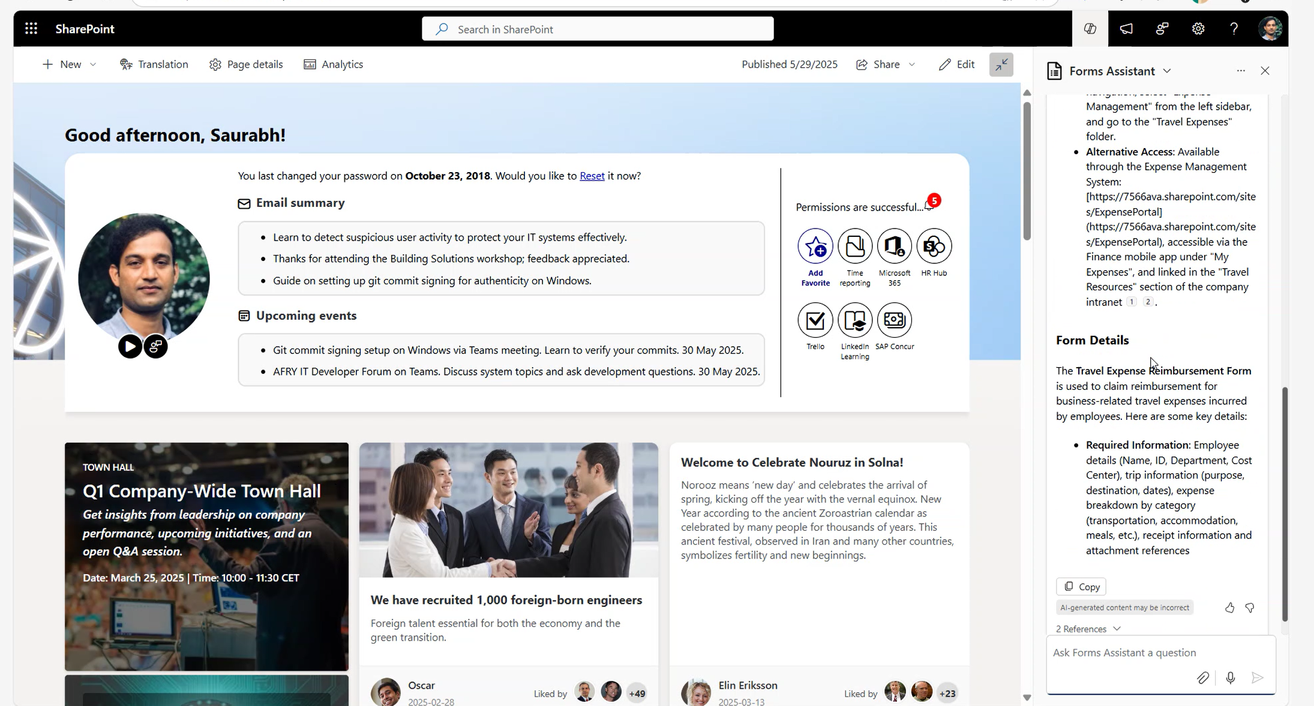Click the Email summary heading
Screen dimensions: 1314x706
[x=300, y=203]
